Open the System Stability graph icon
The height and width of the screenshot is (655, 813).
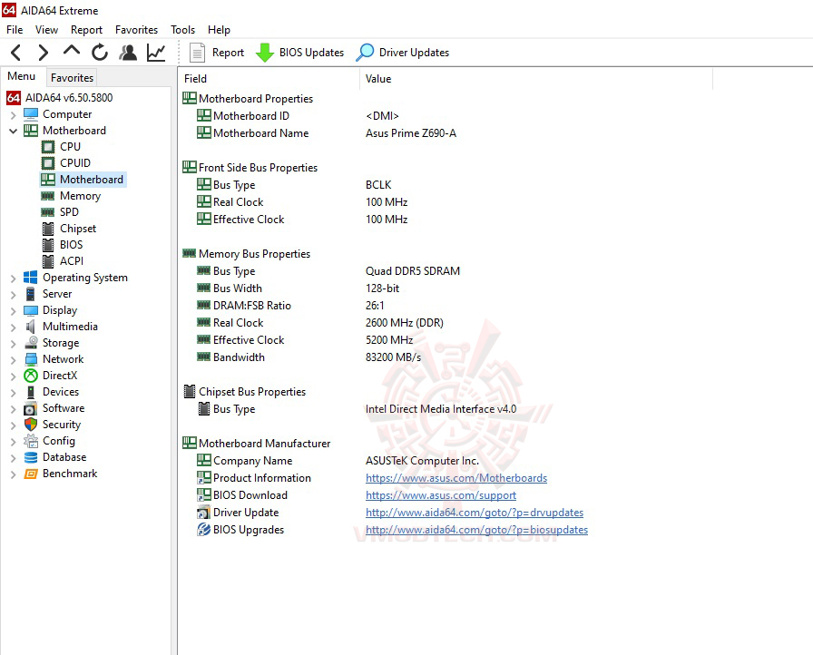(x=155, y=52)
